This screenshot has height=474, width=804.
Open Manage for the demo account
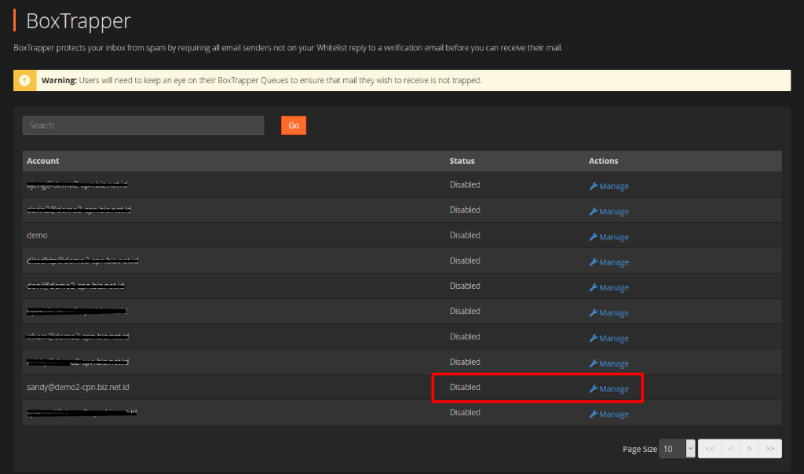(608, 236)
